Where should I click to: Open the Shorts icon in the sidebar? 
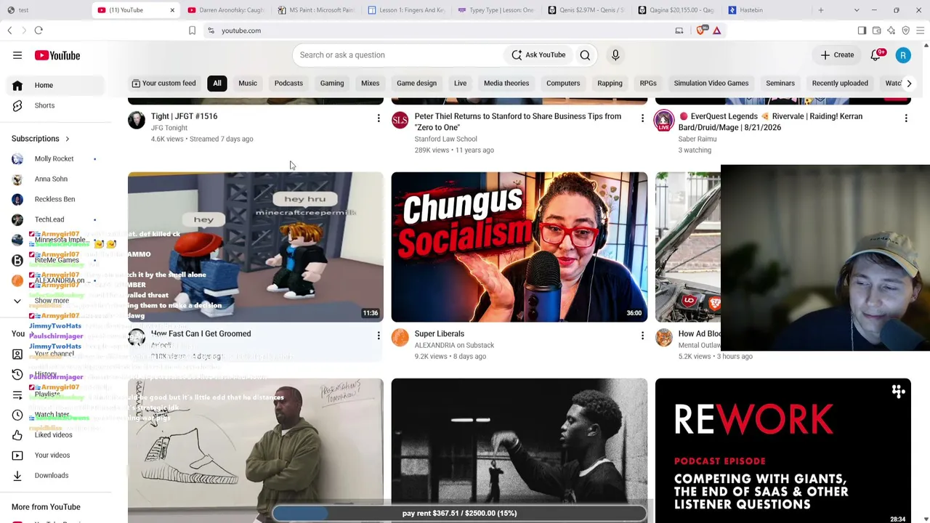pyautogui.click(x=17, y=105)
